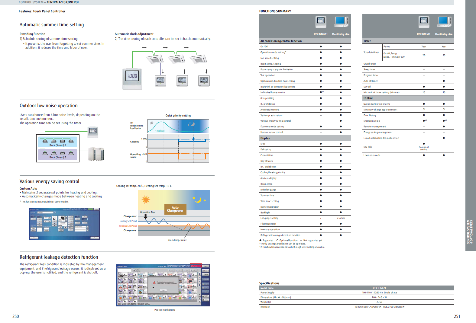Click 'Various energy saving control' heading
Screen dimensions: 476x323
(x=50, y=181)
